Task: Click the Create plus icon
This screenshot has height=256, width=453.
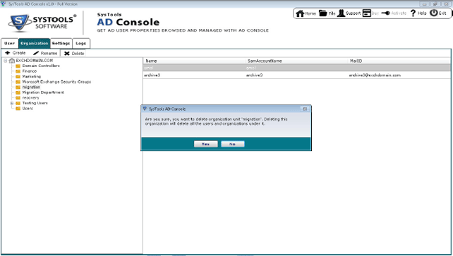Action: point(8,53)
